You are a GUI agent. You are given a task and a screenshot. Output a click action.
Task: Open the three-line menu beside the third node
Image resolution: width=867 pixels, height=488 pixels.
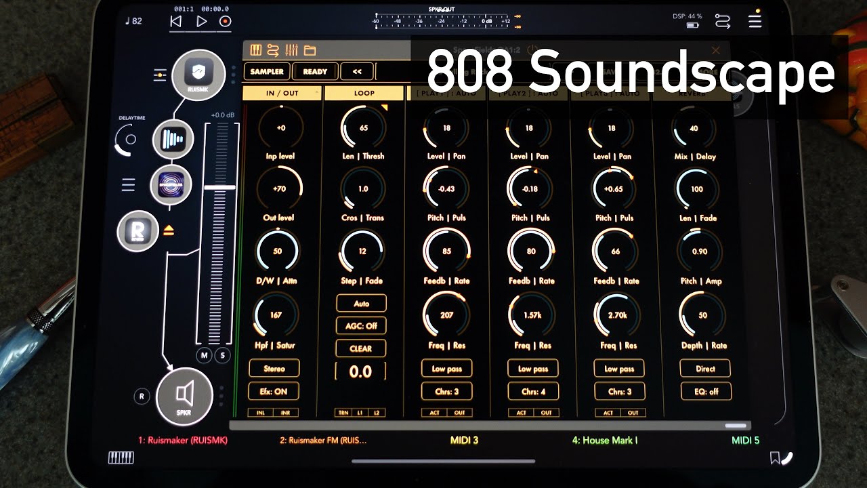tap(129, 185)
